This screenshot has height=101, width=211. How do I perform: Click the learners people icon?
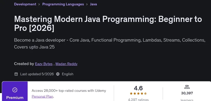tap(187, 87)
